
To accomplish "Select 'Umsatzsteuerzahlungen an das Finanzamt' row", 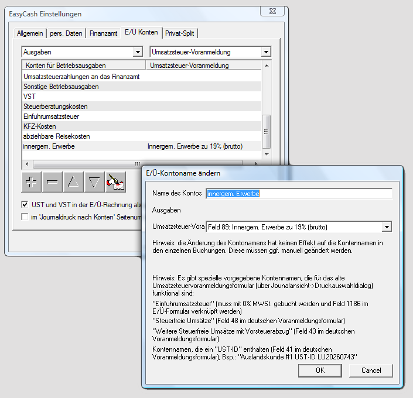I will tap(142, 77).
